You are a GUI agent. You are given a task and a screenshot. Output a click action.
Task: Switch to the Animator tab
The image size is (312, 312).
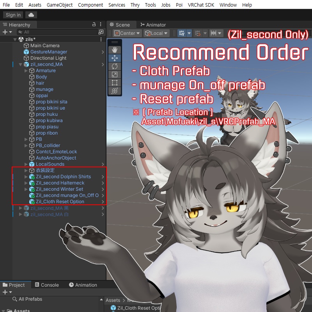pyautogui.click(x=153, y=25)
